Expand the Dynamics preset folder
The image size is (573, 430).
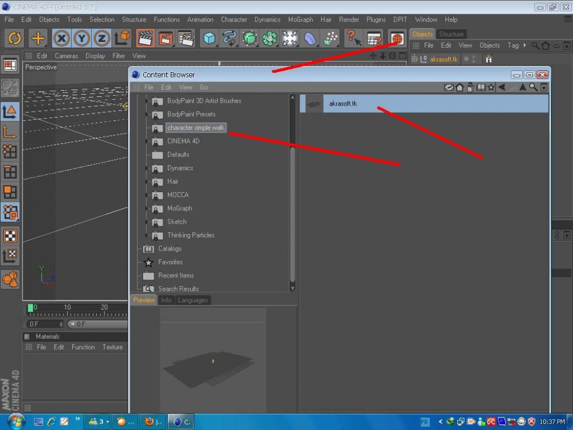tap(147, 168)
